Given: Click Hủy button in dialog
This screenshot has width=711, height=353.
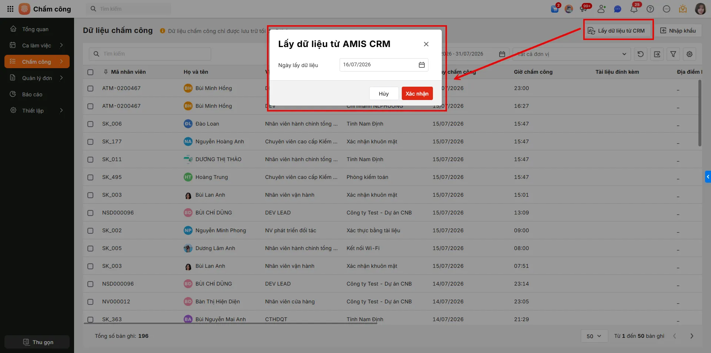Looking at the screenshot, I should (384, 93).
